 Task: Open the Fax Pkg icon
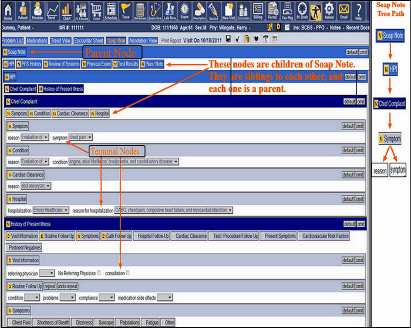287,11
